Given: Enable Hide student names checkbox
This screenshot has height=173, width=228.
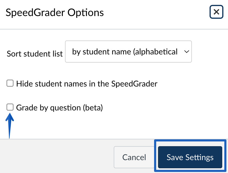Looking at the screenshot, I should (x=10, y=83).
